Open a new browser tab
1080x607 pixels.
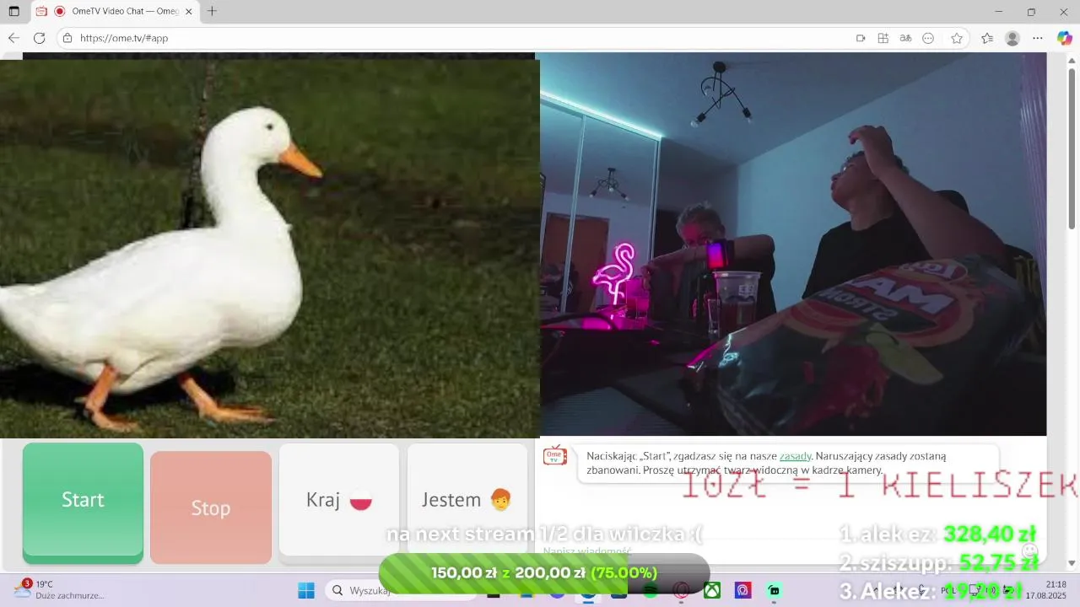[212, 12]
